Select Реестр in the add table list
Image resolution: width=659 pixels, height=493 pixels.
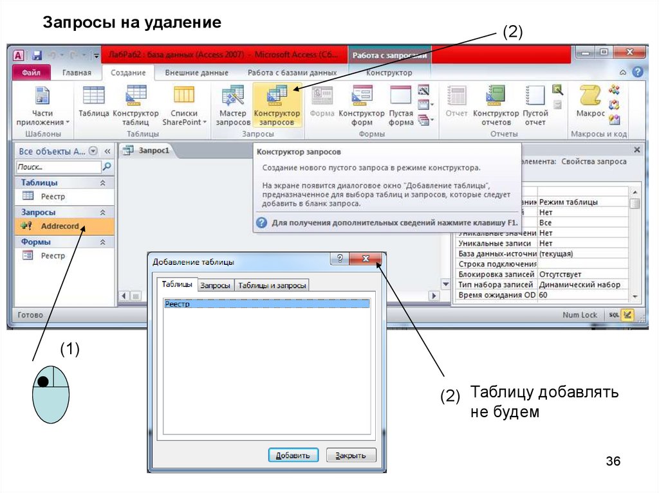pos(267,303)
